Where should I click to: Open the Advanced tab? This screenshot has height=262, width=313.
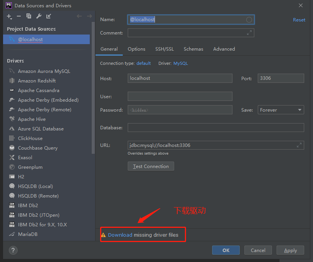point(224,49)
